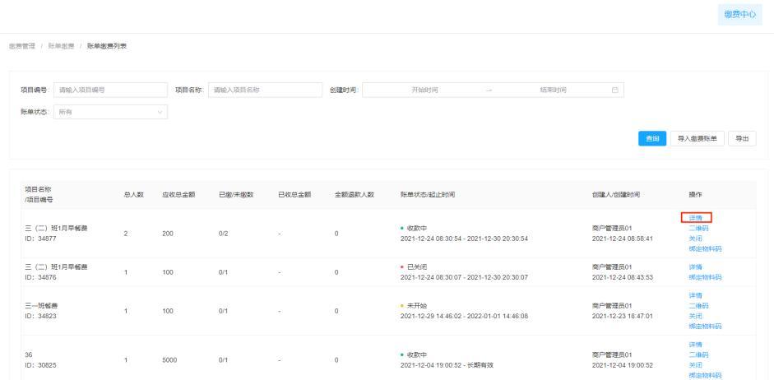Click the project name 三一班餐费
The height and width of the screenshot is (380, 774).
click(41, 305)
